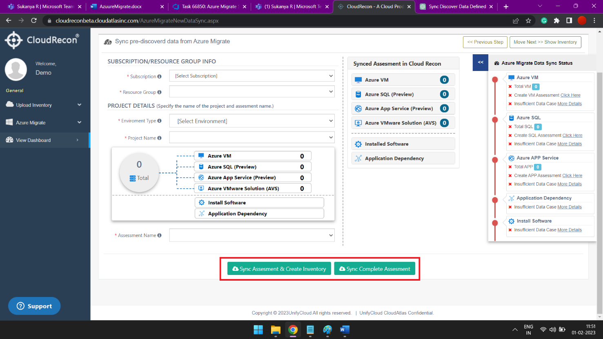603x339 pixels.
Task: Click the Installed Software gear icon
Action: tap(358, 144)
